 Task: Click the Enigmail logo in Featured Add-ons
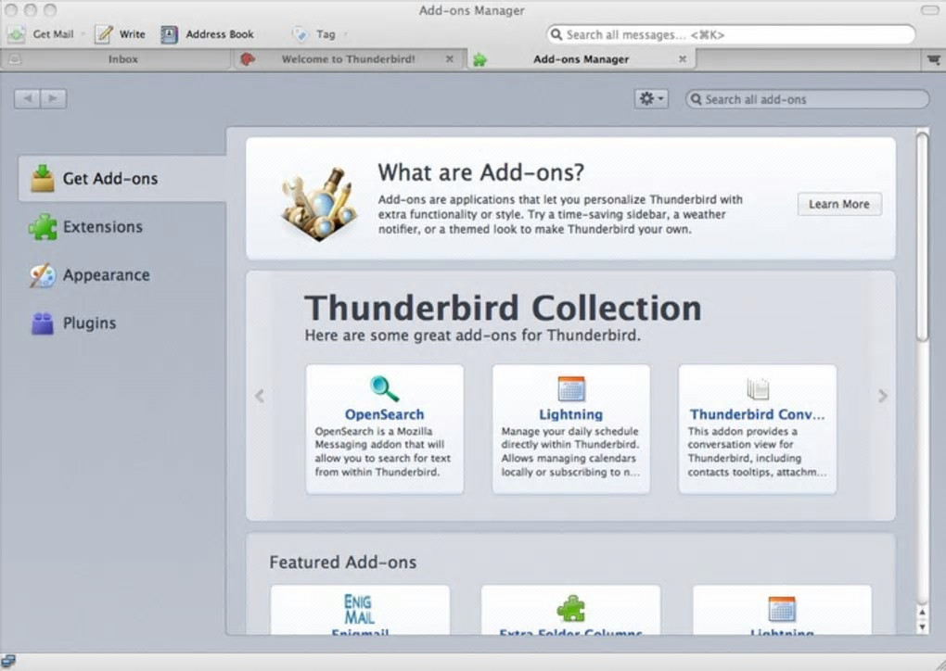click(x=360, y=609)
